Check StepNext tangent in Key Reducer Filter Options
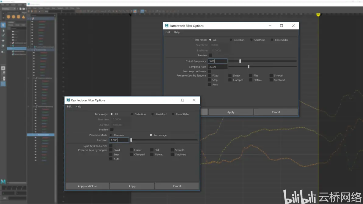Image resolution: width=363 pixels, height=204 pixels. coord(172,154)
